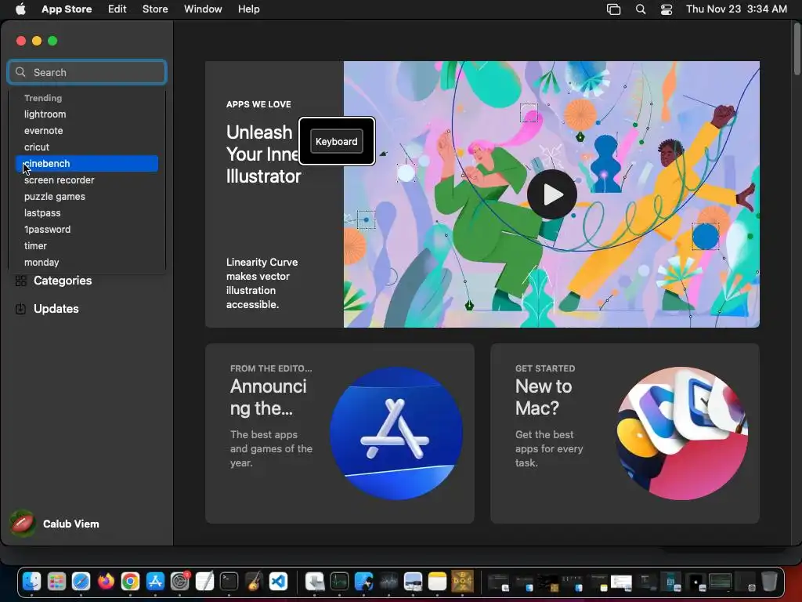Image resolution: width=802 pixels, height=602 pixels.
Task: Open Launchpad from the Dock
Action: pyautogui.click(x=56, y=582)
